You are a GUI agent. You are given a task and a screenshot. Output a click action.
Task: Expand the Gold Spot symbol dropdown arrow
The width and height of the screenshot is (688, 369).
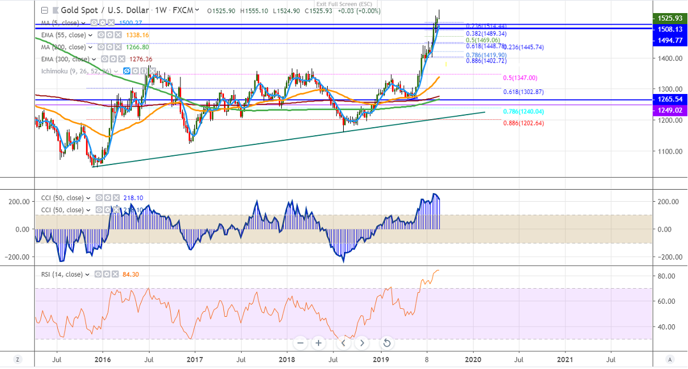[x=197, y=10]
